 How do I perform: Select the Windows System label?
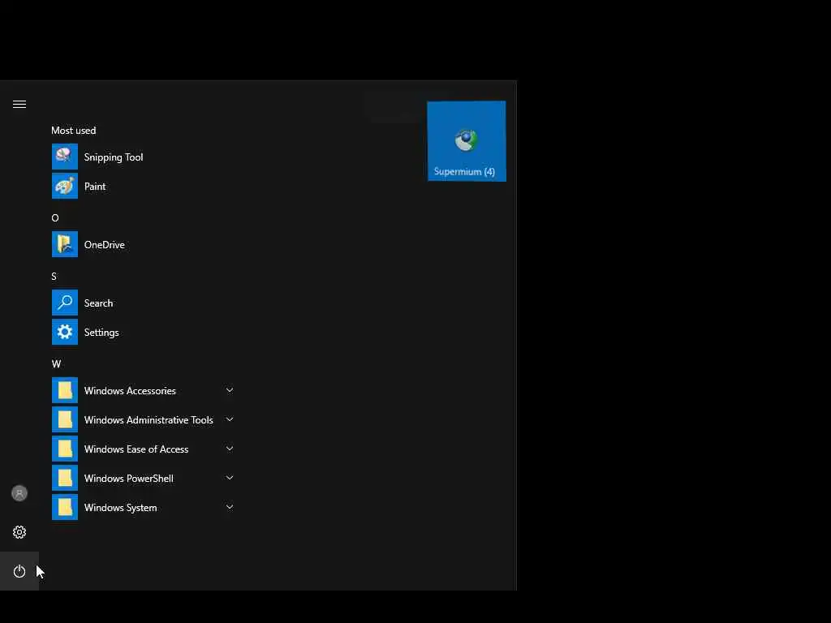(120, 508)
